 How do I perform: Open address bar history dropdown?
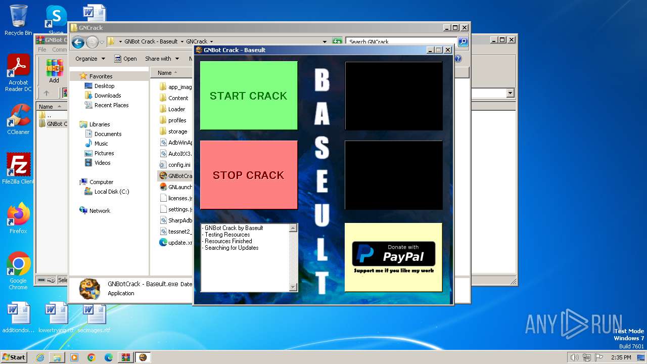[x=325, y=41]
